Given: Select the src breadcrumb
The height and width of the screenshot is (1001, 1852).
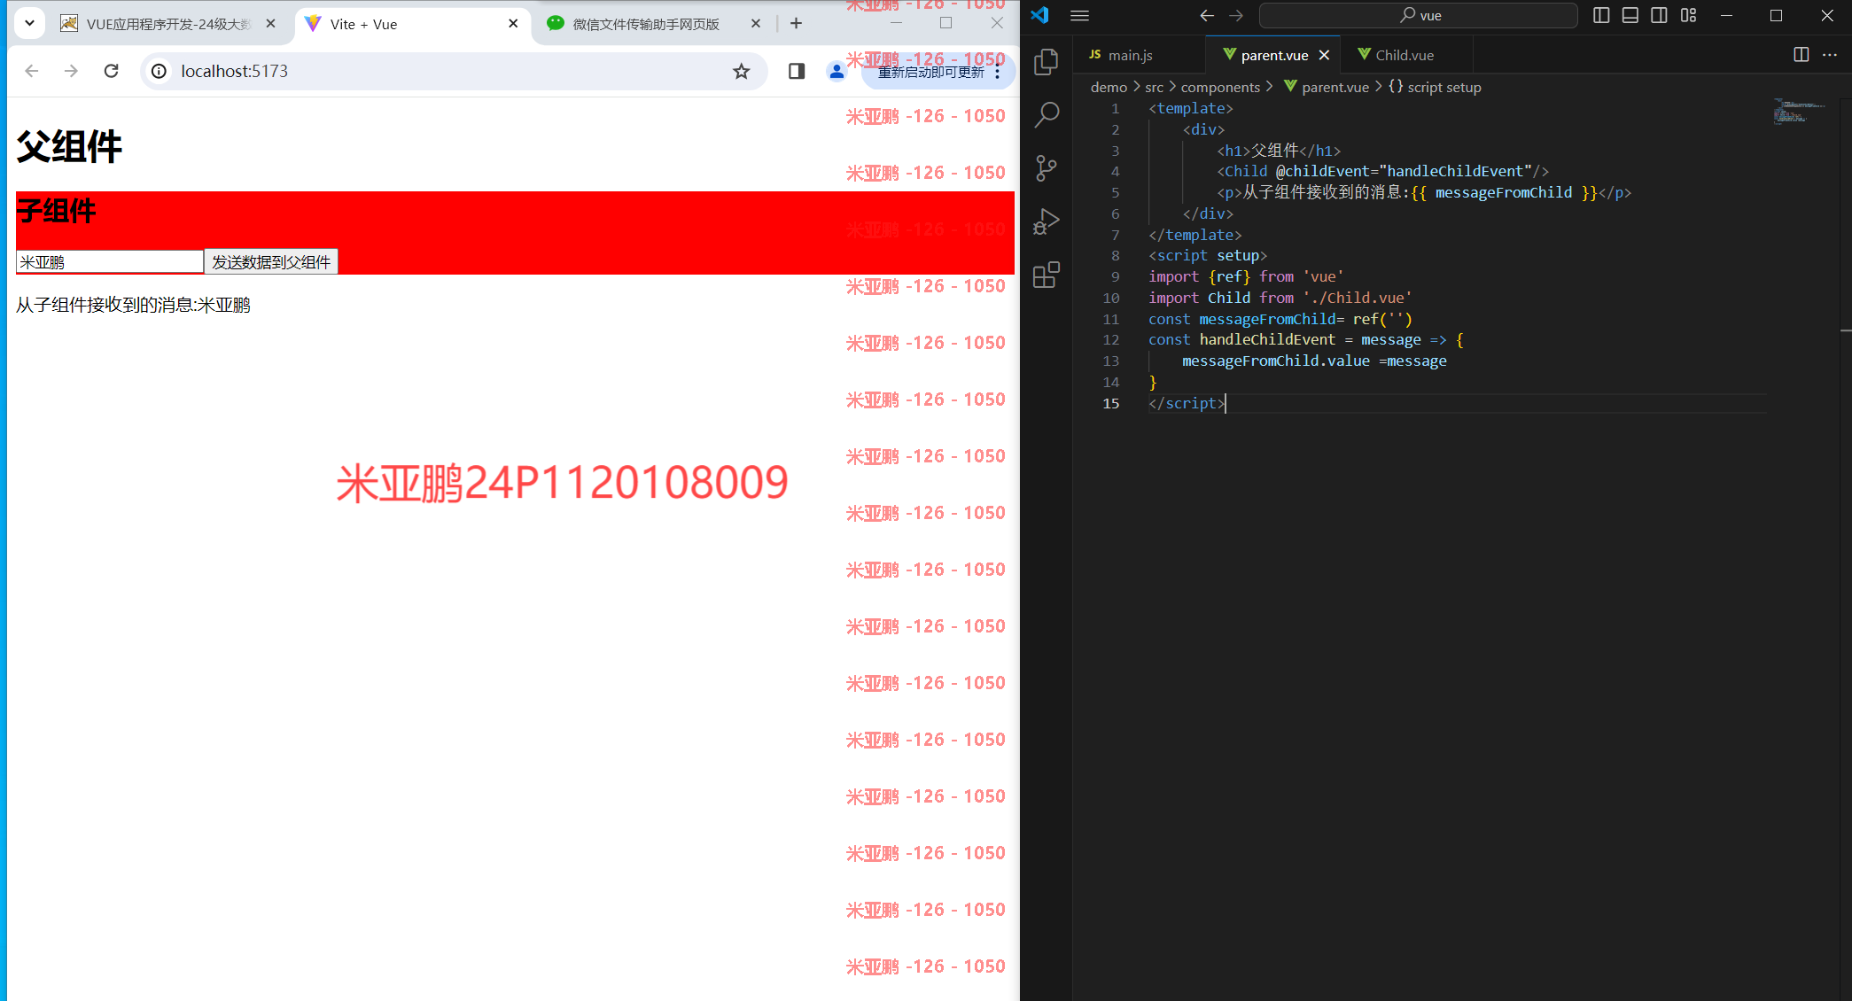Looking at the screenshot, I should click(x=1154, y=87).
